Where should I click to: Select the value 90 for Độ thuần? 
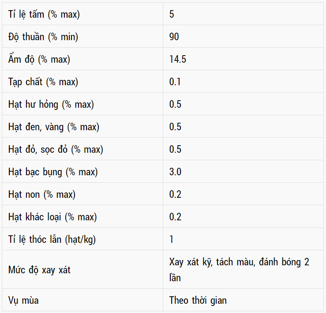(174, 37)
